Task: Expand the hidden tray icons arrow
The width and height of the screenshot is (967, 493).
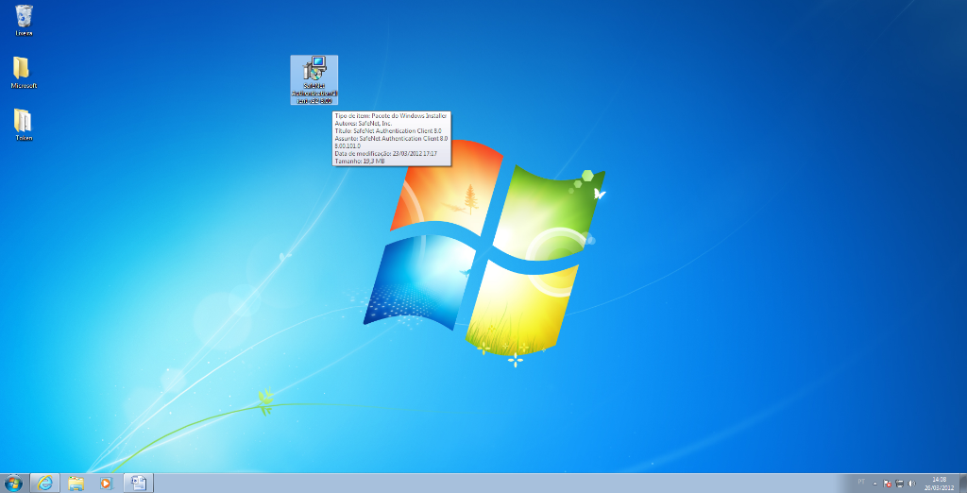Action: click(x=874, y=483)
